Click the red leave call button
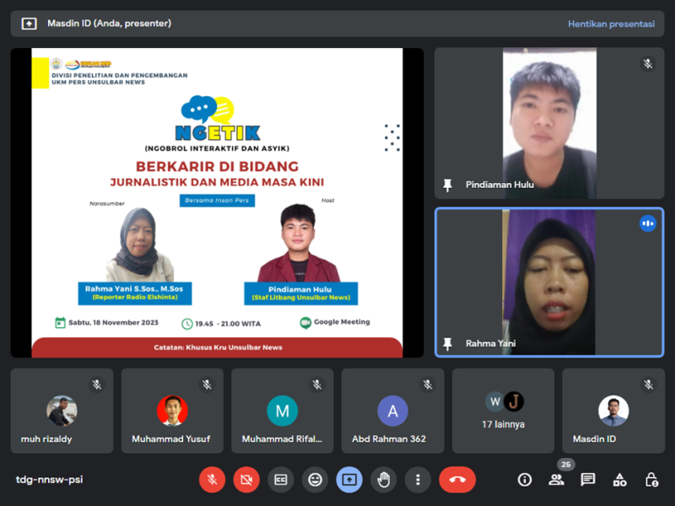The height and width of the screenshot is (506, 675). point(457,480)
